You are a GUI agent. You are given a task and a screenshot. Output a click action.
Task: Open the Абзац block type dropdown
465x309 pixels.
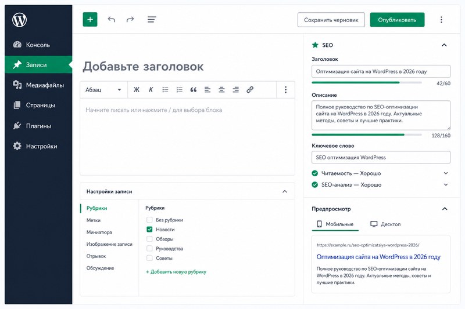click(103, 90)
